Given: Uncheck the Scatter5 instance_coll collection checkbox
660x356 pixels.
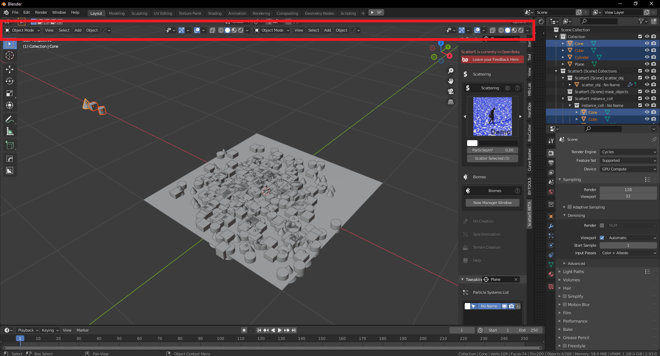Looking at the screenshot, I should click(640, 98).
